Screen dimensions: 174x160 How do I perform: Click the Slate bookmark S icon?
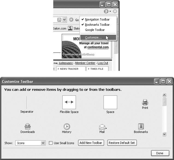pyautogui.click(x=70, y=28)
